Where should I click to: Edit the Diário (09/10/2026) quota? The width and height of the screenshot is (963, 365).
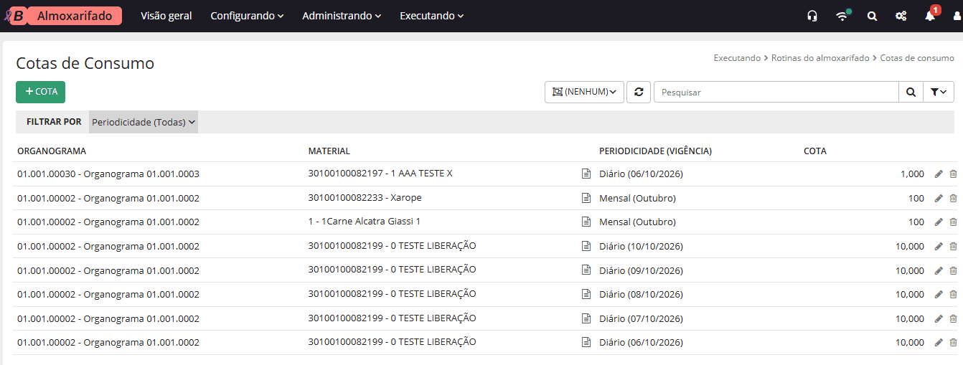pos(939,270)
